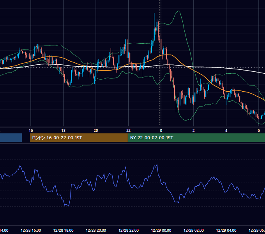The image size is (265, 234).
Task: Click the upper Bollinger band peak after midnight
Action: tap(178, 11)
